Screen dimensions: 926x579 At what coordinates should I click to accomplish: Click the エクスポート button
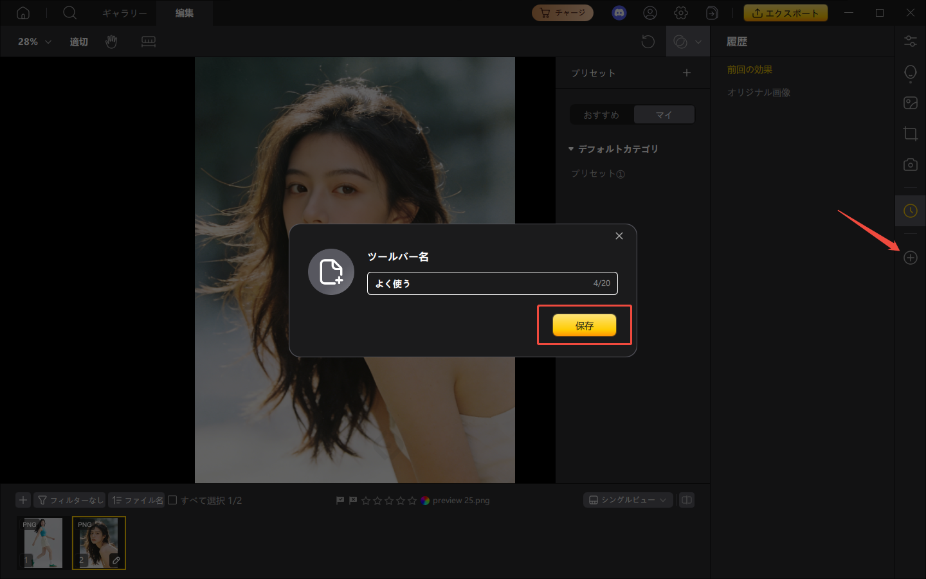pyautogui.click(x=785, y=13)
